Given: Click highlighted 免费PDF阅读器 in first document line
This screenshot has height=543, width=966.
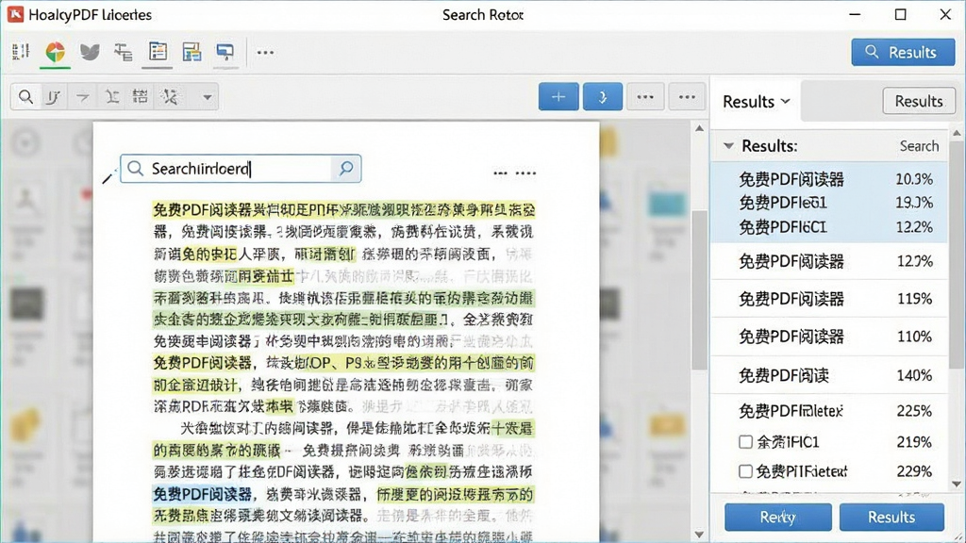Looking at the screenshot, I should pos(202,210).
